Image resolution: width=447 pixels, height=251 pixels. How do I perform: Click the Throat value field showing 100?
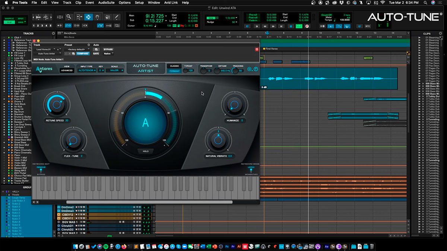click(x=190, y=71)
